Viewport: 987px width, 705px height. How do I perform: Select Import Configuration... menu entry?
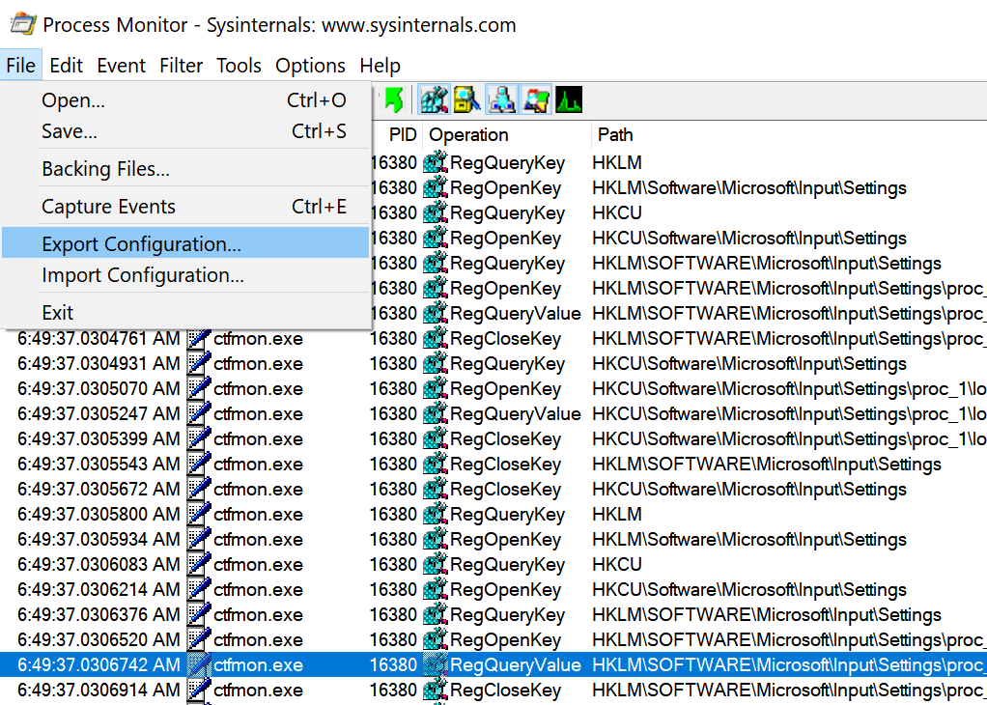click(x=185, y=275)
